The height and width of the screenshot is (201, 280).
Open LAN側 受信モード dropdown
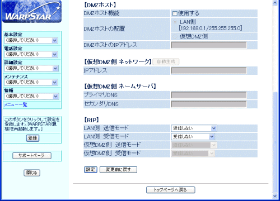click(x=193, y=137)
